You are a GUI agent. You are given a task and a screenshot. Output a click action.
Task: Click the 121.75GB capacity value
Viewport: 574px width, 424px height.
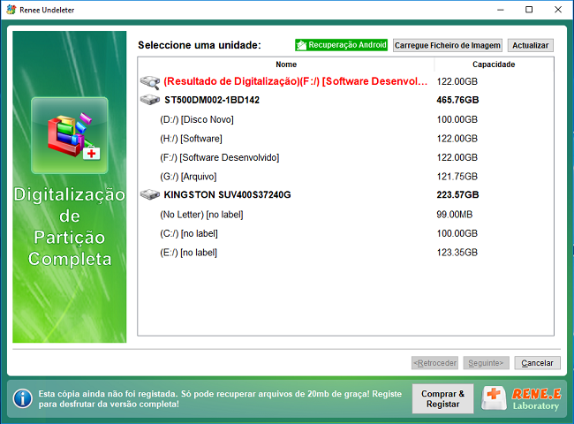tap(457, 177)
